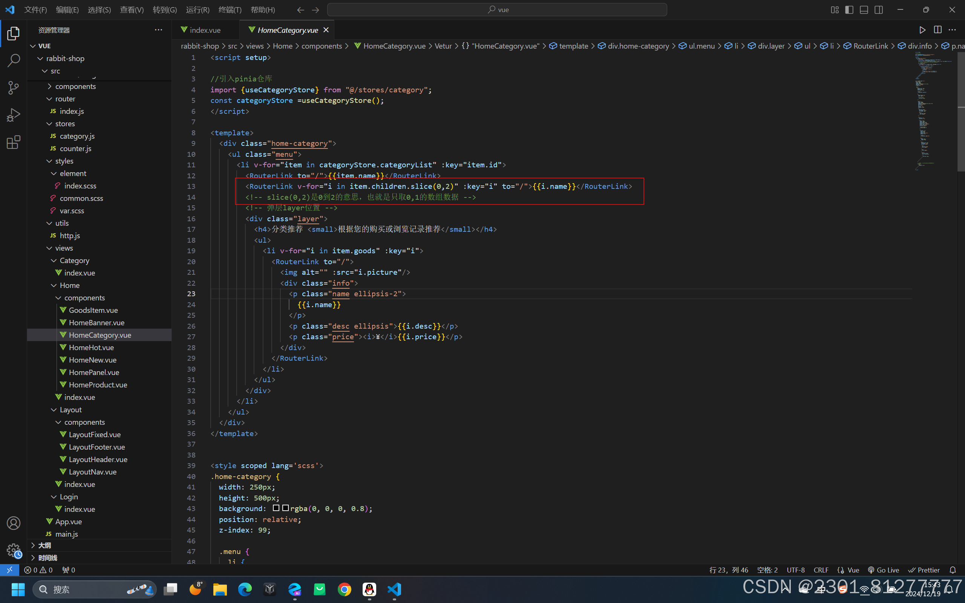965x603 pixels.
Task: Open main.js file in explorer
Action: tap(99, 534)
